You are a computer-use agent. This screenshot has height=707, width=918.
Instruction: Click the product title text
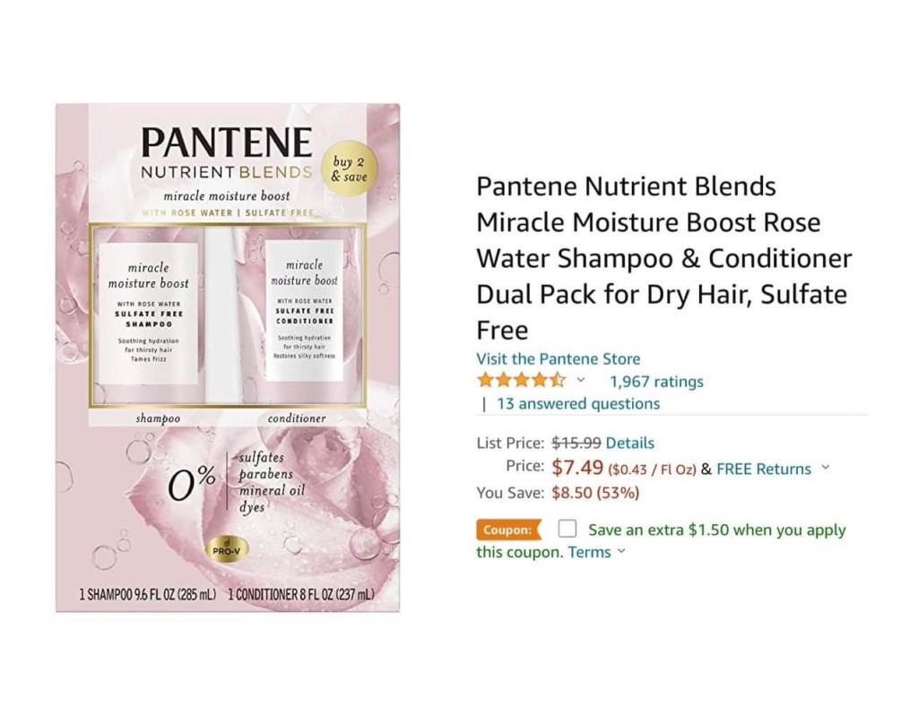[x=664, y=258]
